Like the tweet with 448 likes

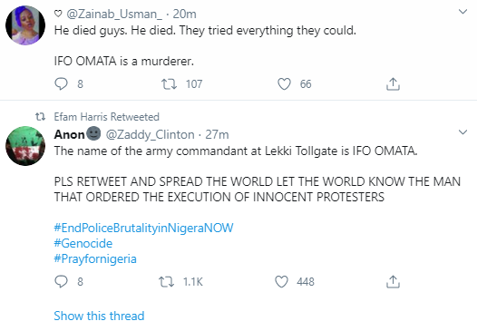coord(281,282)
